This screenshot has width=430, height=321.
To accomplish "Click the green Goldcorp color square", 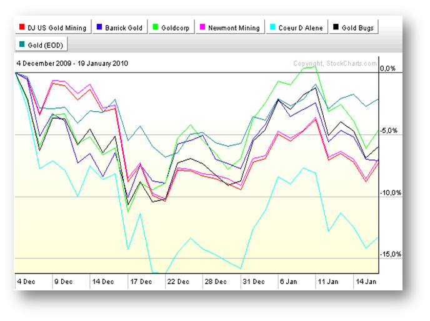I will coord(156,27).
